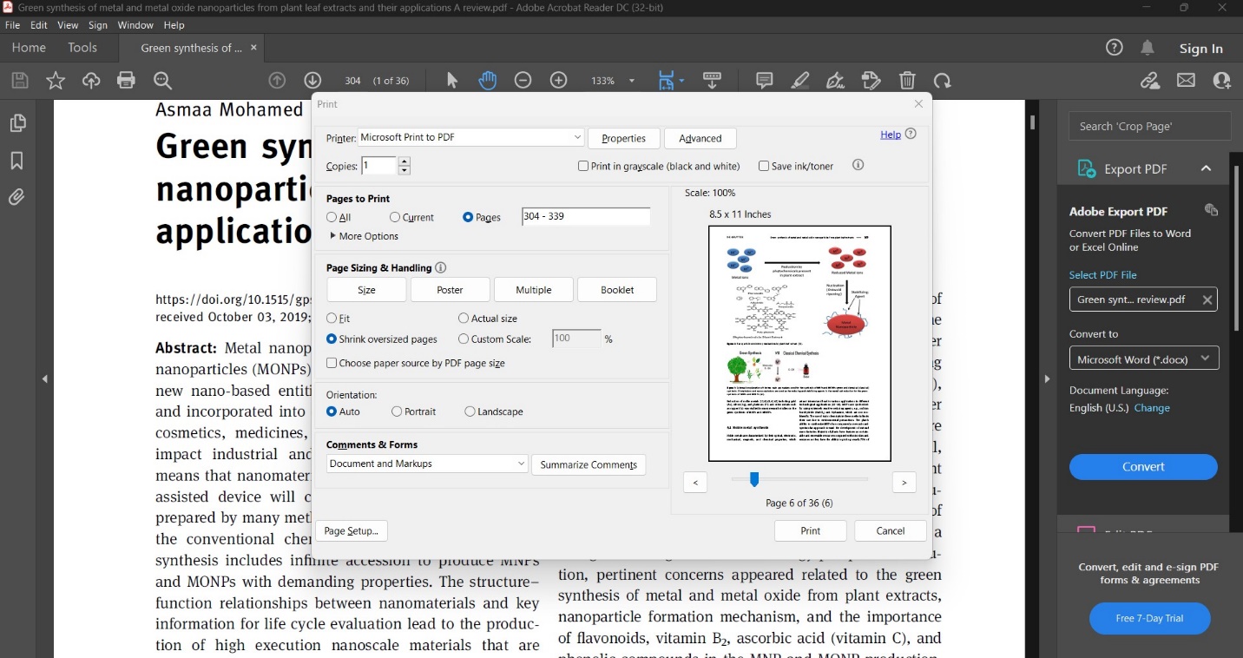Click the upload to cloud icon
Viewport: 1243px width, 658px height.
click(x=91, y=81)
